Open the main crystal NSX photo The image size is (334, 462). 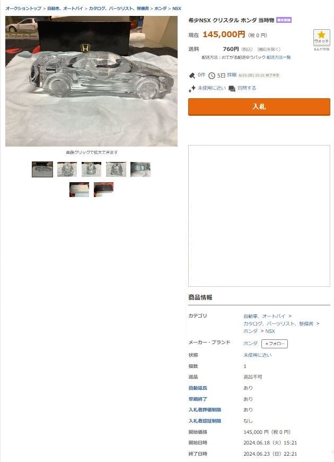[91, 81]
